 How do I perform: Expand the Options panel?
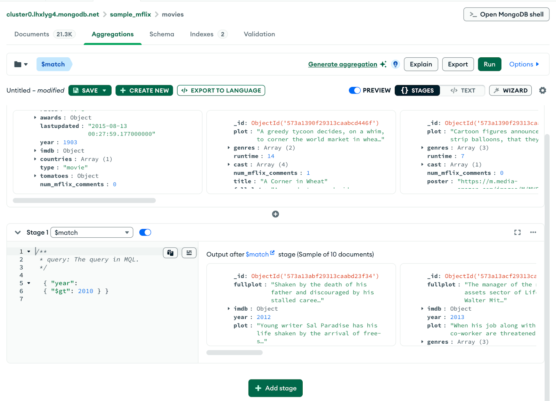point(524,64)
